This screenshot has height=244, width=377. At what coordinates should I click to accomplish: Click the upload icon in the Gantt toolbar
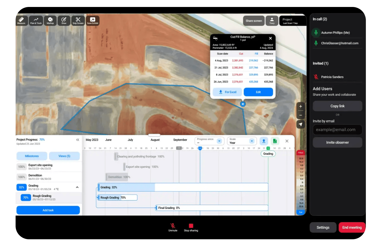point(264,141)
